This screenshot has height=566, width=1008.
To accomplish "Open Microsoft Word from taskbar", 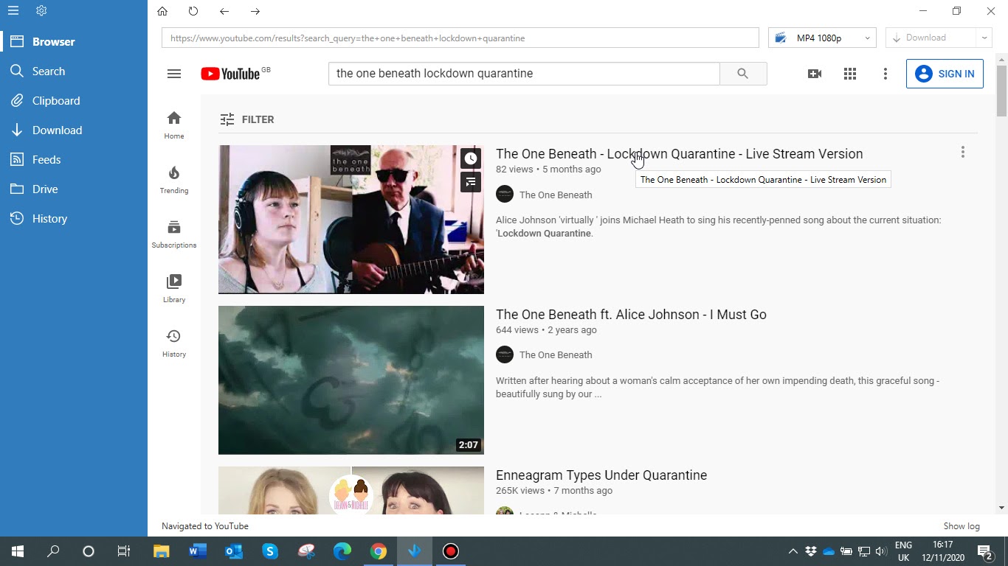I will click(x=198, y=551).
